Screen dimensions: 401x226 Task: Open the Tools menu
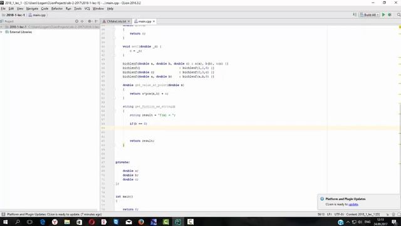[x=78, y=8]
